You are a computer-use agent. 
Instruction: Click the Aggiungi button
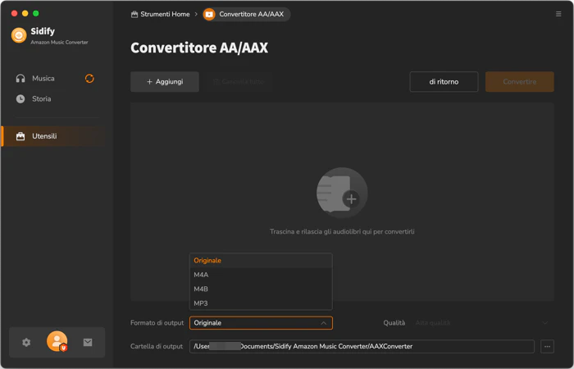pyautogui.click(x=165, y=82)
